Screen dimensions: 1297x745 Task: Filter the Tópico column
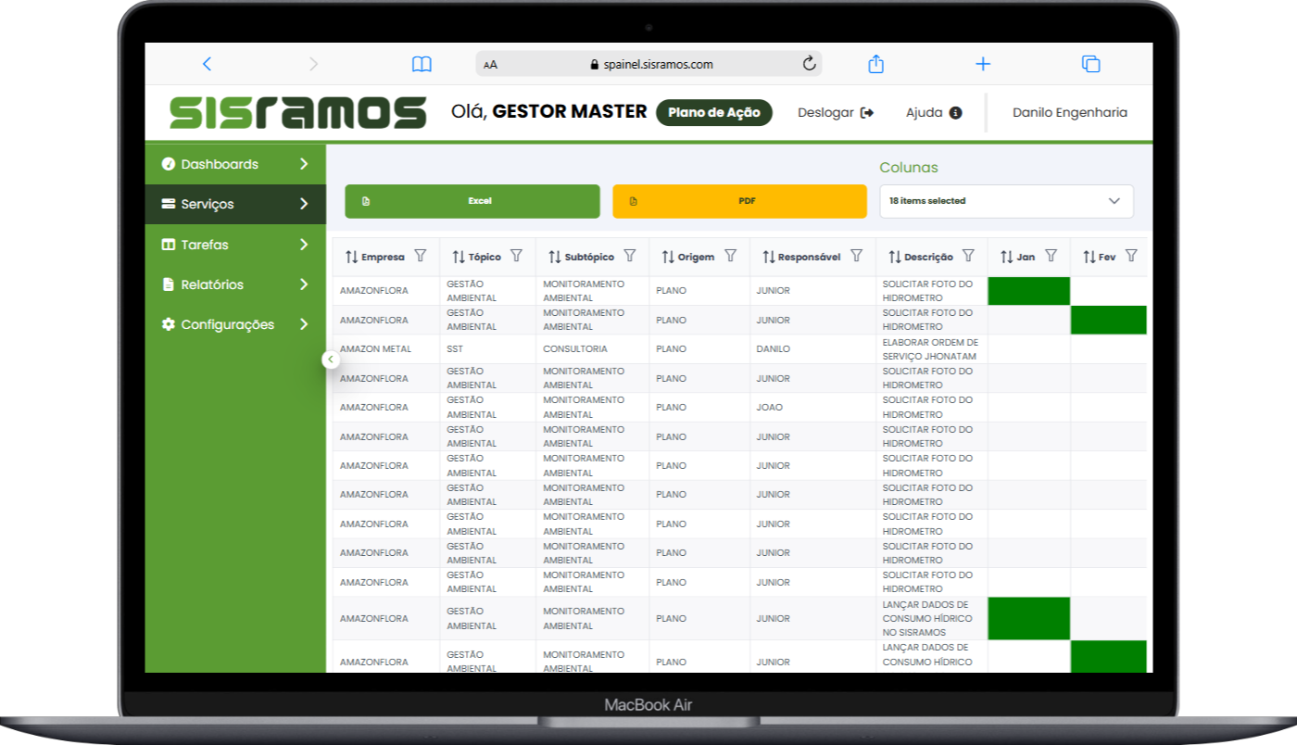pyautogui.click(x=517, y=256)
